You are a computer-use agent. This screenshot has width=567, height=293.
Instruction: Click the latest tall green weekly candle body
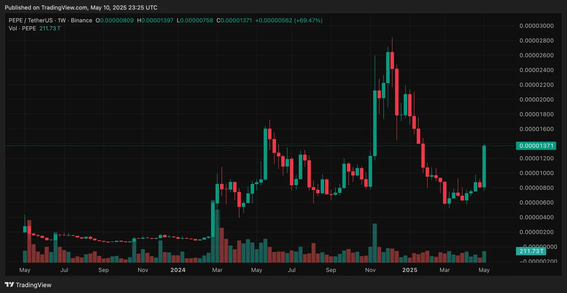pos(484,166)
